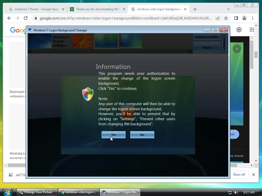Open the Google apps grid icon

pos(252,30)
